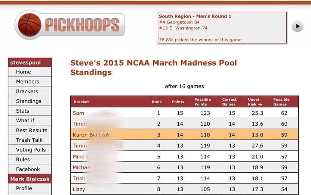View Best Results from the sidebar
The height and width of the screenshot is (195, 311).
(x=32, y=130)
